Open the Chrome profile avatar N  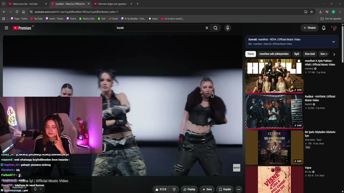(x=333, y=12)
